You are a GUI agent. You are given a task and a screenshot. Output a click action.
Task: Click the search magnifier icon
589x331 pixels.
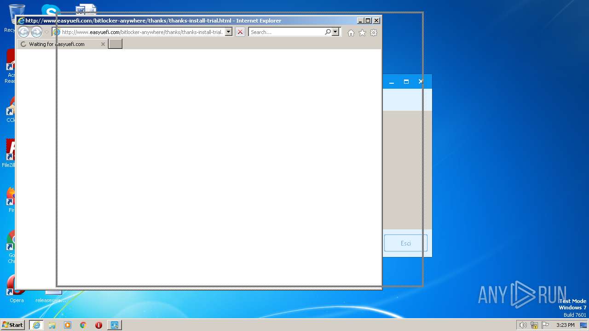click(x=328, y=32)
